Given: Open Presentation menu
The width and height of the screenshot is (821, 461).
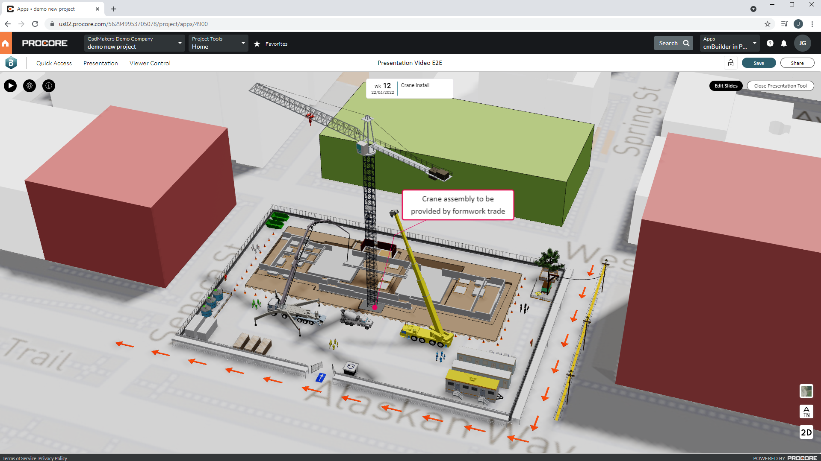Looking at the screenshot, I should point(100,63).
